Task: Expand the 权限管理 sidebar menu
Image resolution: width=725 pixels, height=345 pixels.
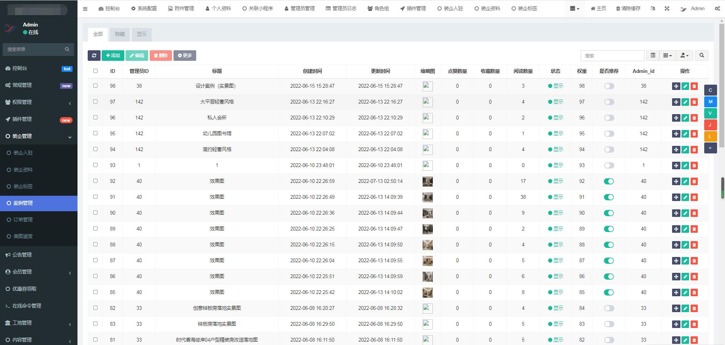Action: click(39, 102)
